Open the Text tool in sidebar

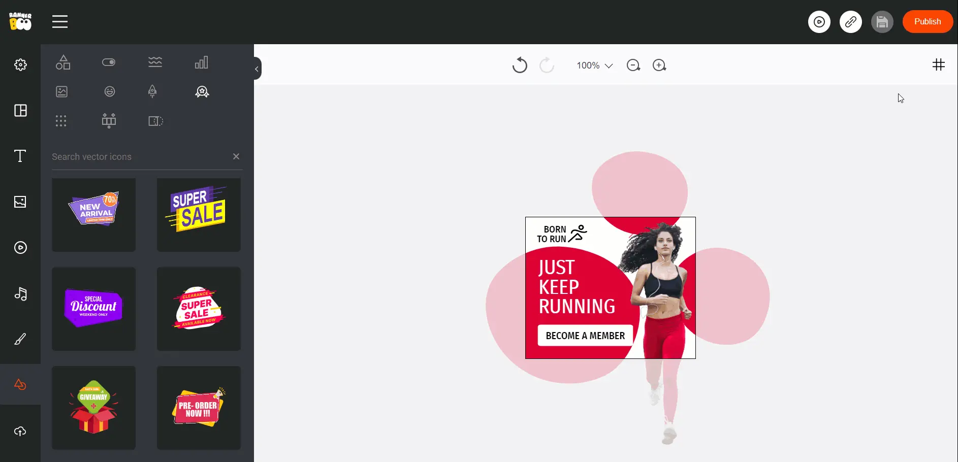[x=20, y=156]
